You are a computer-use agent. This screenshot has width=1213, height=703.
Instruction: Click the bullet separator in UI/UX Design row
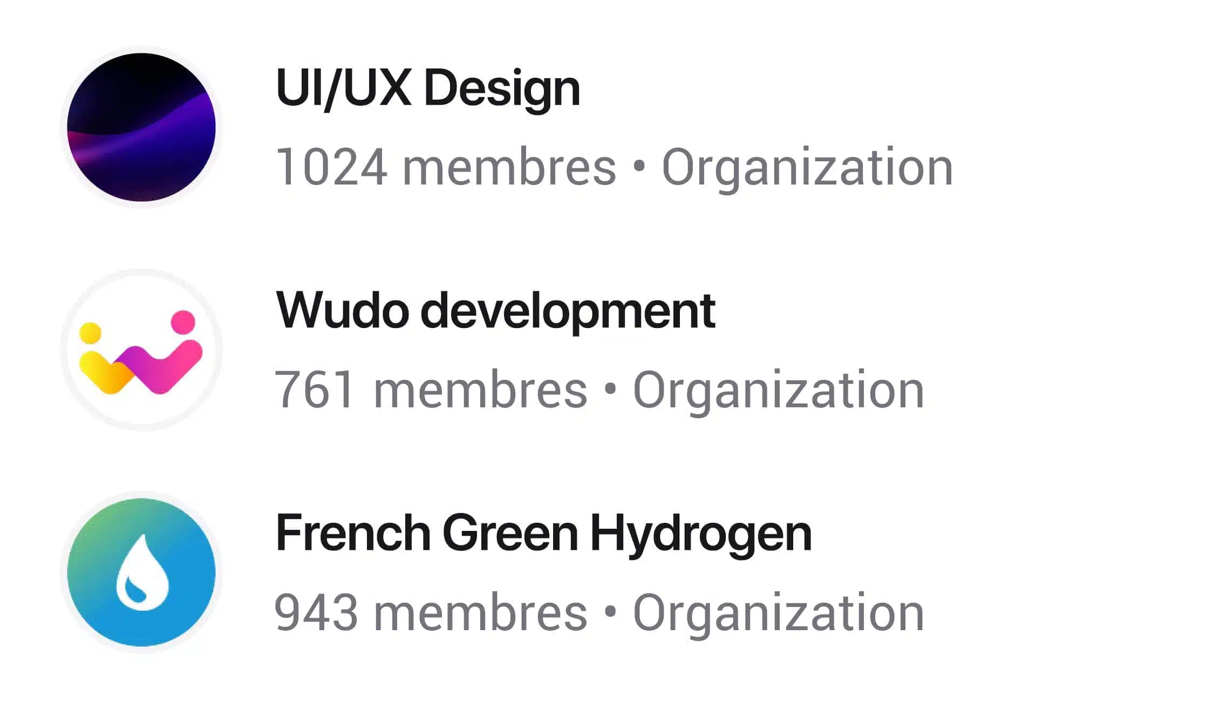639,167
